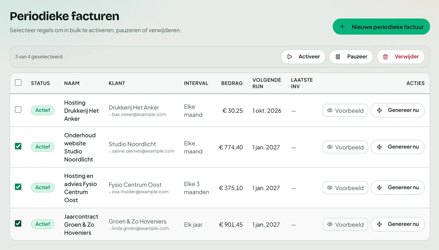The width and height of the screenshot is (439, 250).
Task: Click the Onderhoud website Studio Noordlicht name
Action: pos(80,147)
